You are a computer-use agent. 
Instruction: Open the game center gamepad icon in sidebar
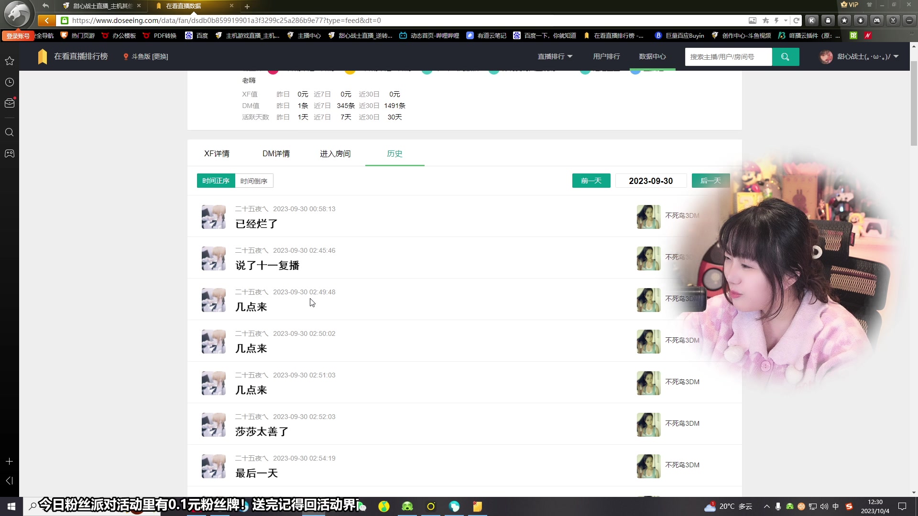10,153
